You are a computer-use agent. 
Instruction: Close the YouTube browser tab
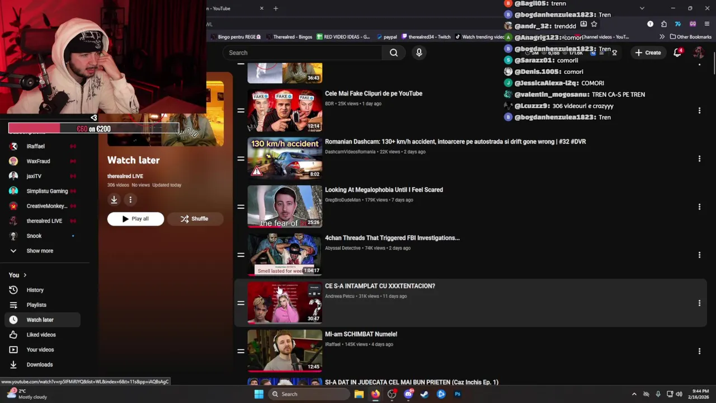pyautogui.click(x=262, y=8)
